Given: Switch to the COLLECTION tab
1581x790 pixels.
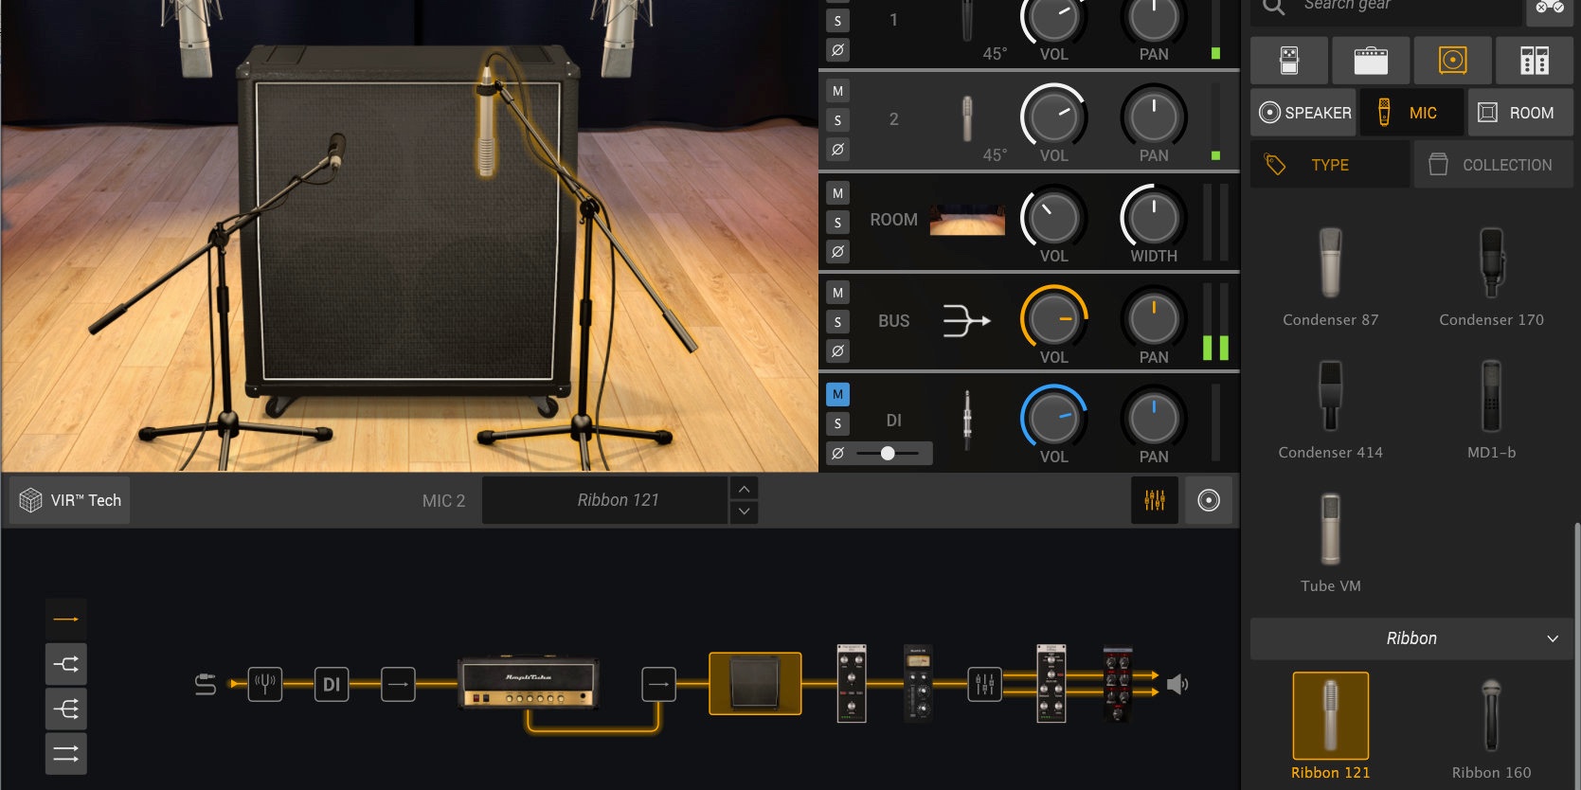Looking at the screenshot, I should [1493, 165].
